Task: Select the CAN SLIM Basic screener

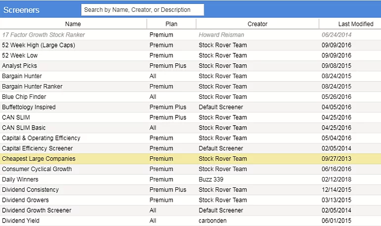Action: pyautogui.click(x=24, y=128)
